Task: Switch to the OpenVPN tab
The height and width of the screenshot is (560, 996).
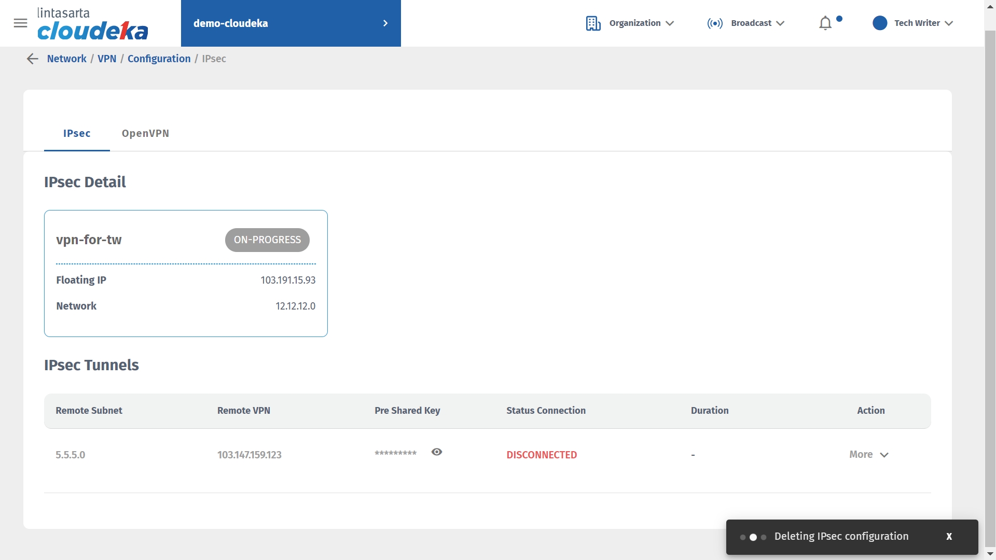Action: pyautogui.click(x=145, y=134)
